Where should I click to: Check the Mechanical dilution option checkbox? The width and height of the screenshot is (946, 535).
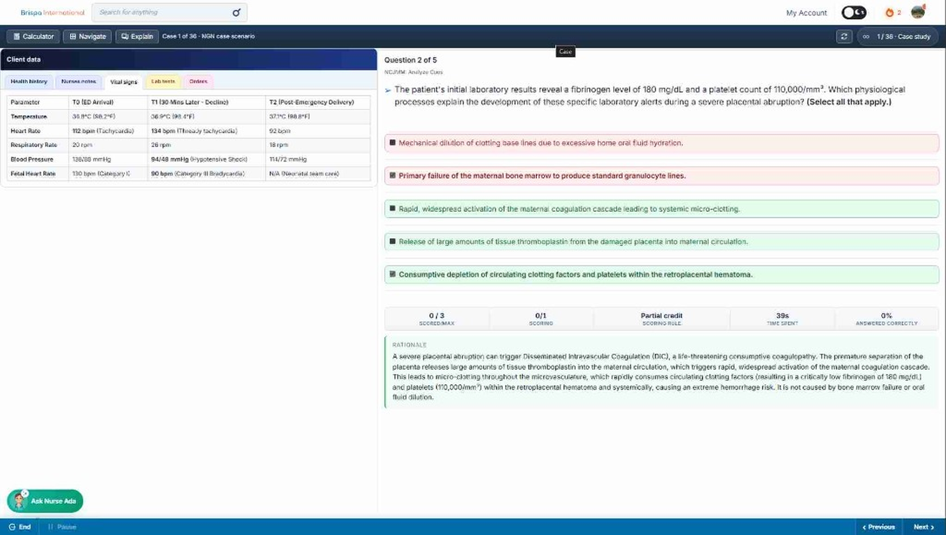pyautogui.click(x=393, y=143)
